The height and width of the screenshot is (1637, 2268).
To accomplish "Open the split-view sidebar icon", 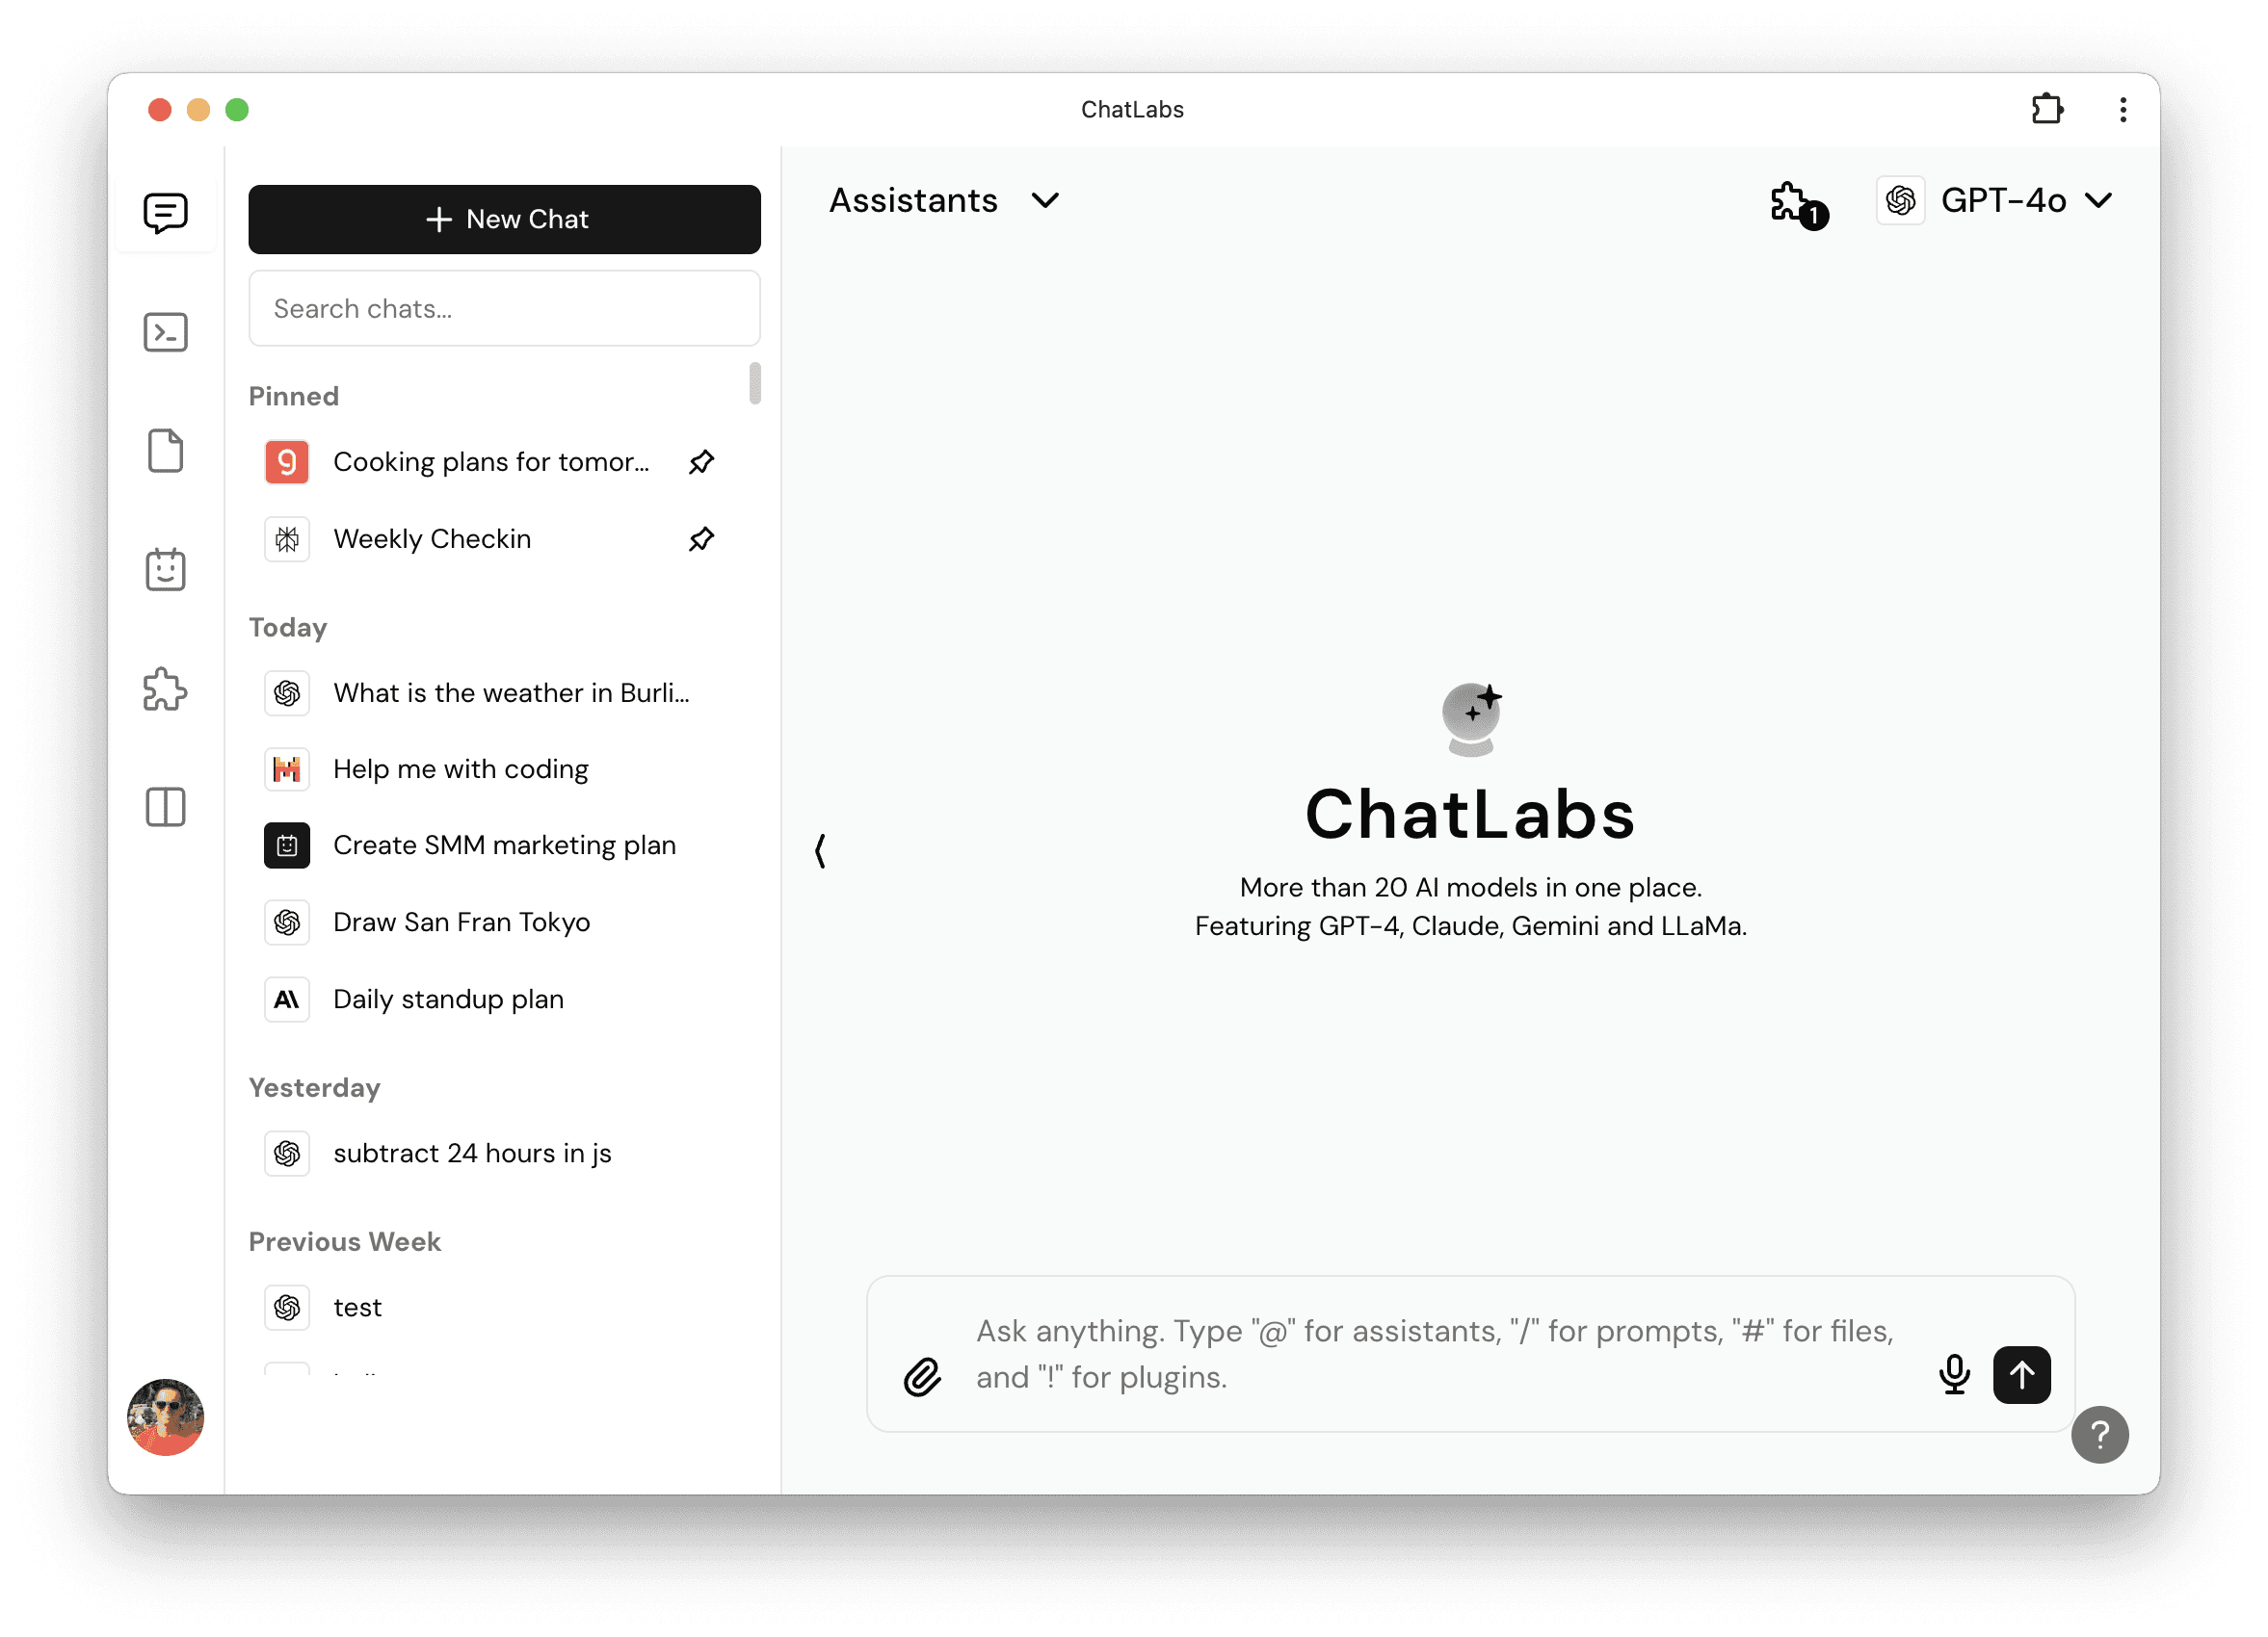I will click(x=166, y=808).
